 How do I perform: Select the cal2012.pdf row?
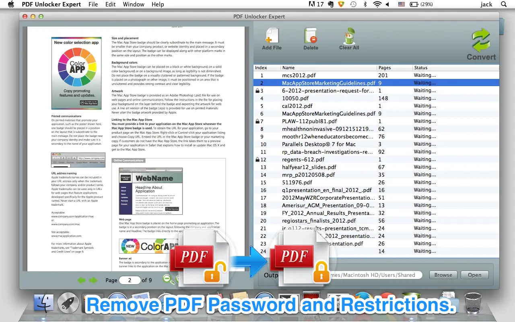[376, 106]
